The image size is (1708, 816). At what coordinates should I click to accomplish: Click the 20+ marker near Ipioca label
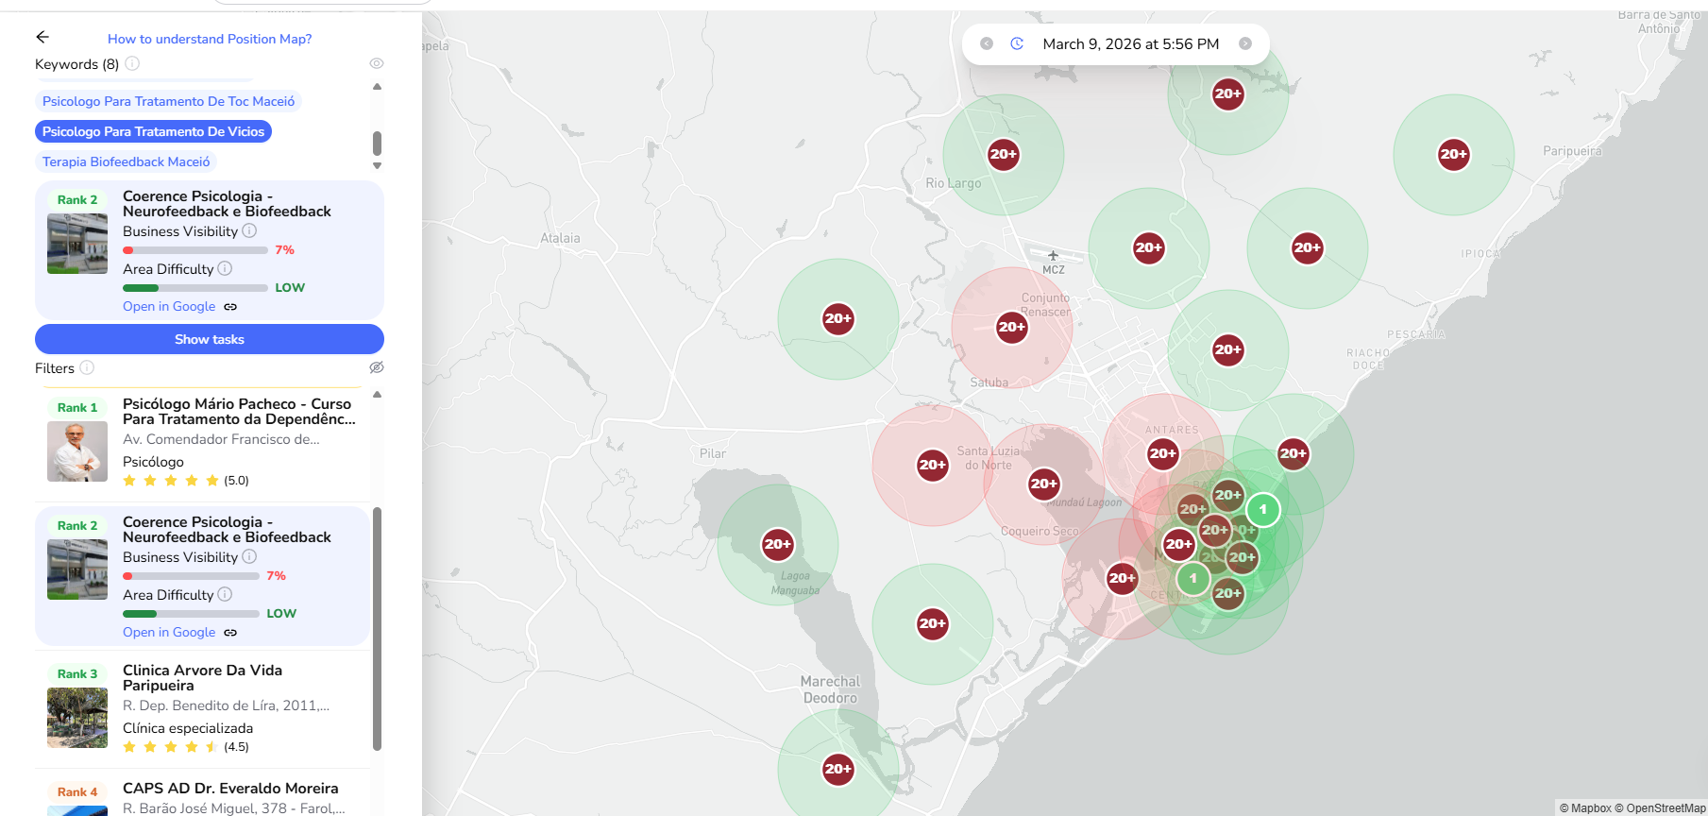coord(1308,248)
